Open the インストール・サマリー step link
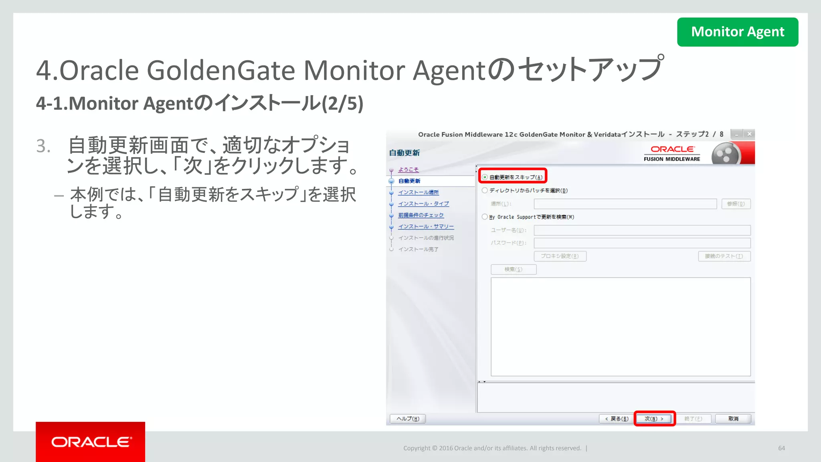Screen dimensions: 821x462 point(426,227)
